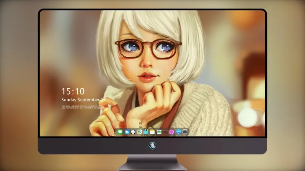
Task: Open the Weather app in the dock
Action: pos(126,132)
